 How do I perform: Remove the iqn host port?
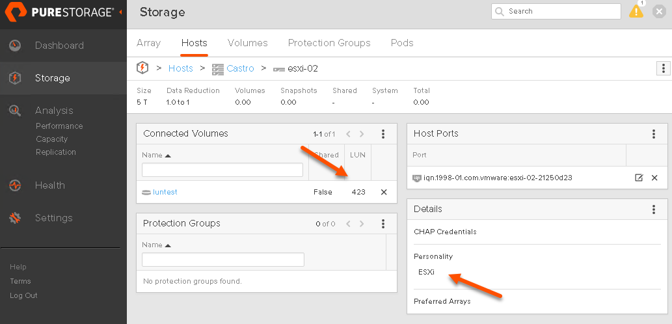[x=654, y=178]
